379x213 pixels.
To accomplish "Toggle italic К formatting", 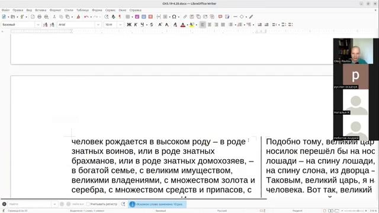I will 136,25.
